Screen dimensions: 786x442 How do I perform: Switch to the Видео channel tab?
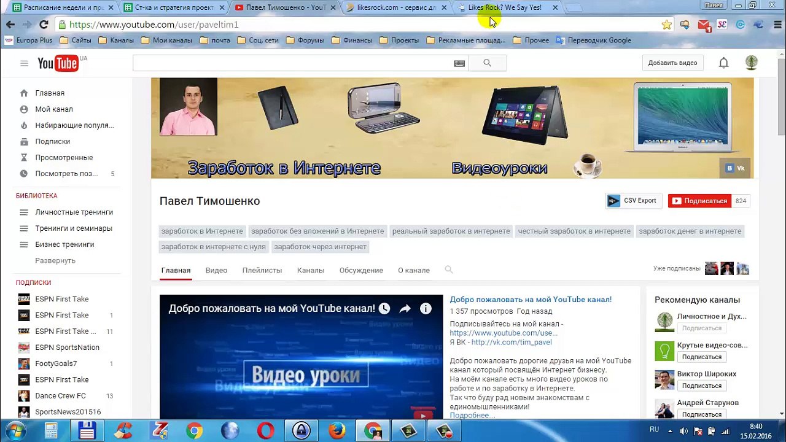click(x=216, y=270)
